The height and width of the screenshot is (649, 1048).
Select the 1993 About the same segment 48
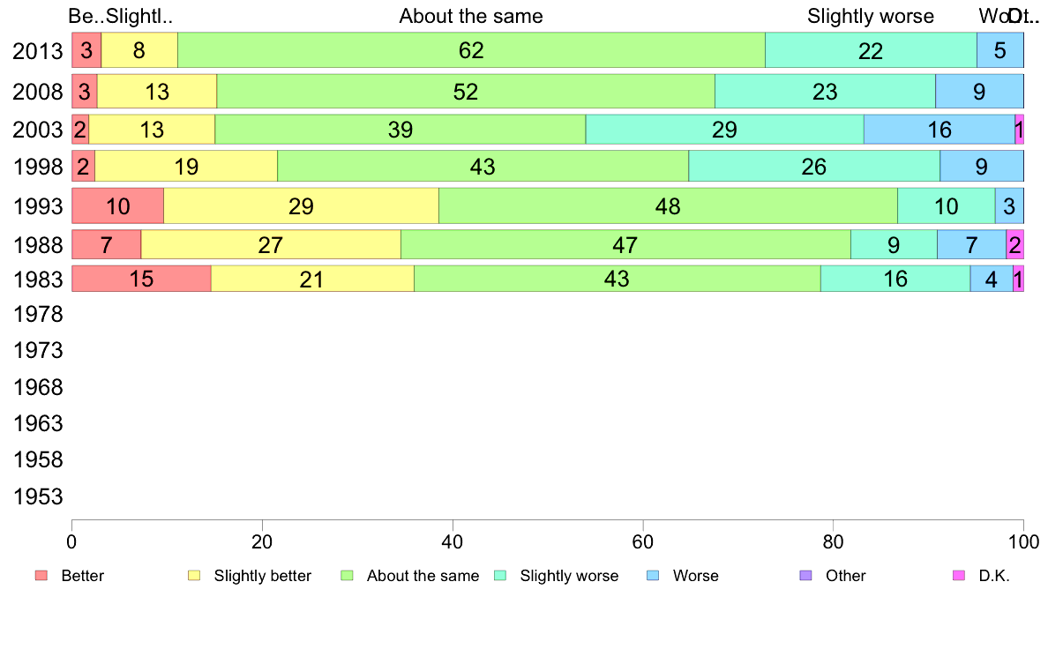[668, 206]
